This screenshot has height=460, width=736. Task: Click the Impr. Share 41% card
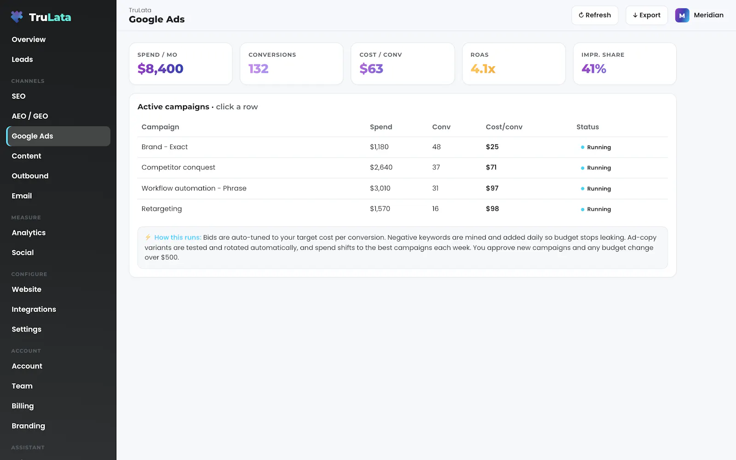coord(625,63)
